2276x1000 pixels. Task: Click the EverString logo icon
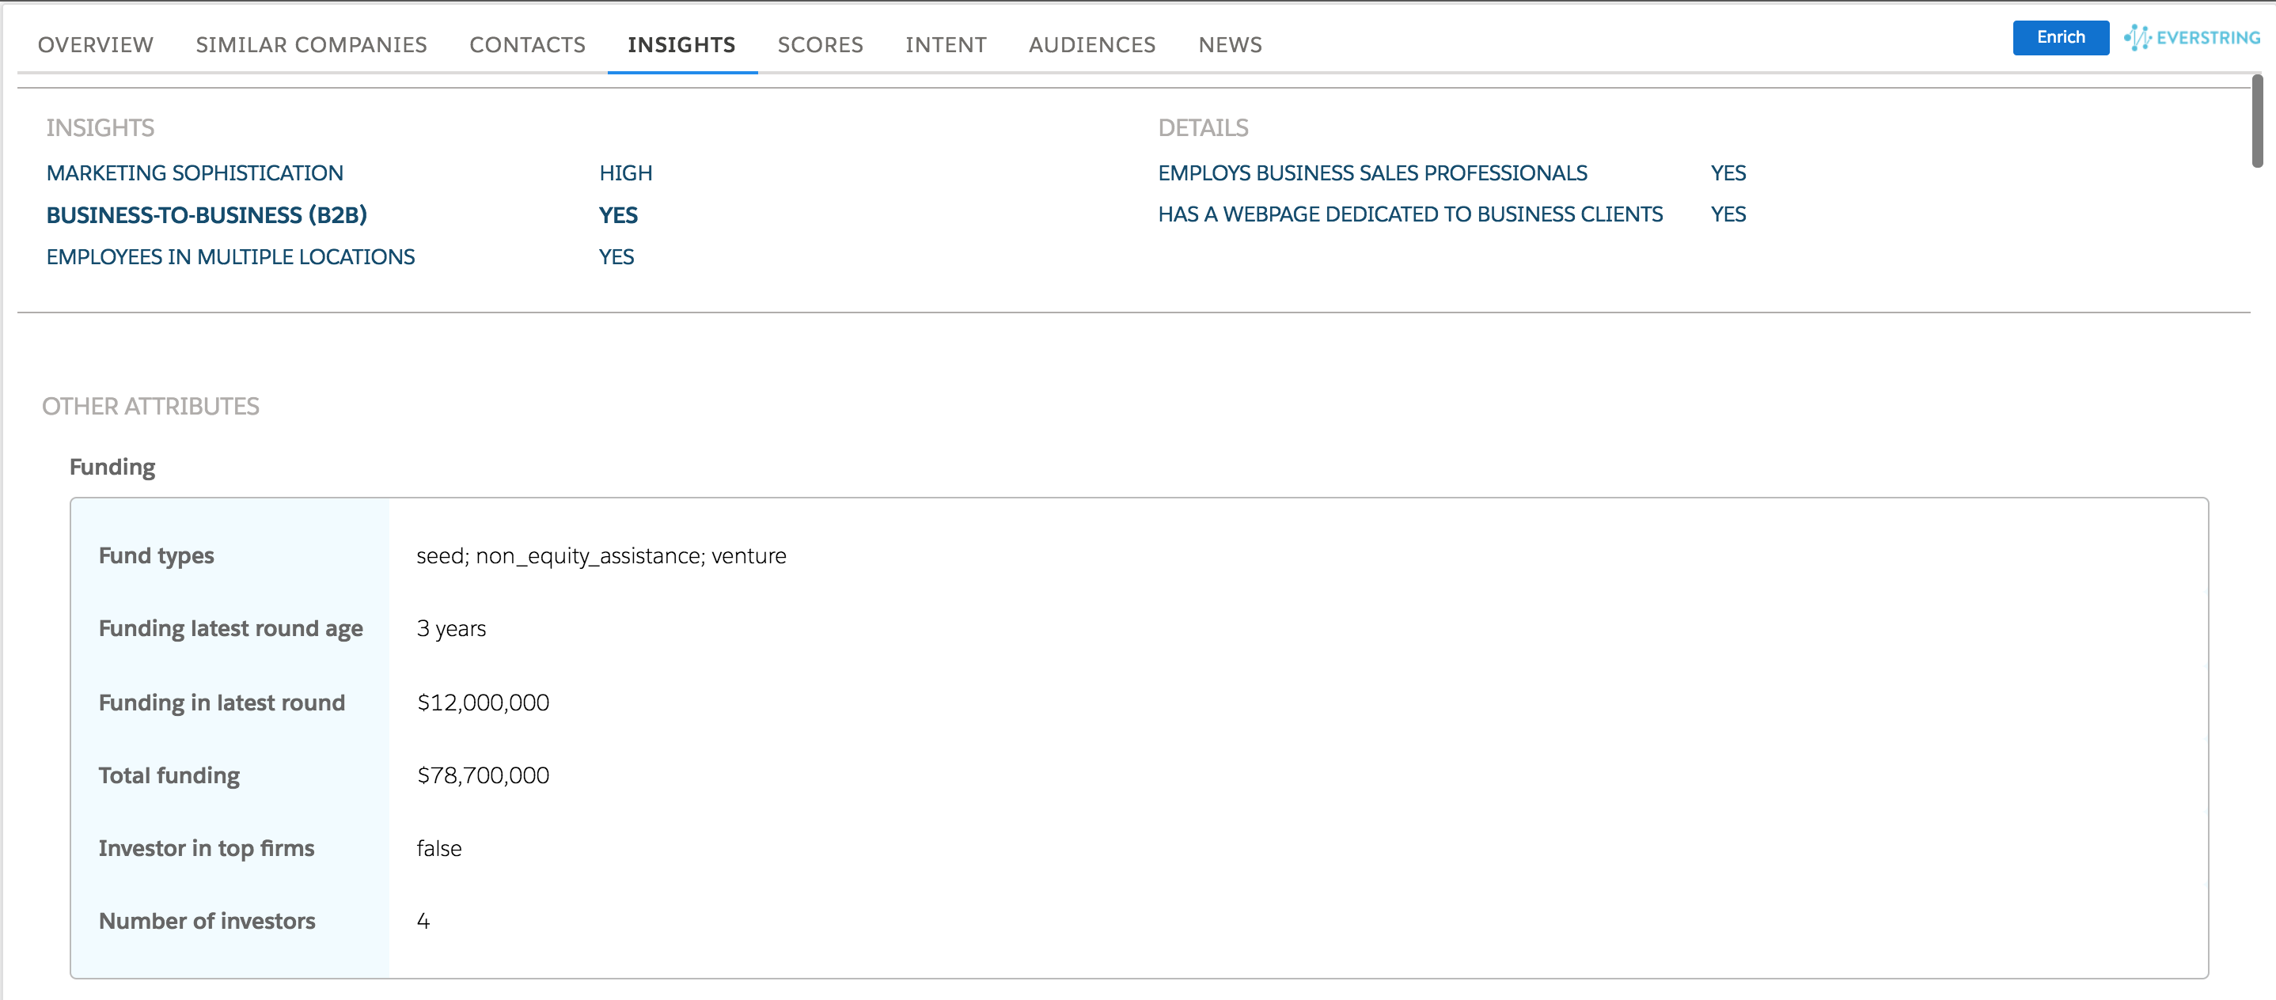[2138, 37]
